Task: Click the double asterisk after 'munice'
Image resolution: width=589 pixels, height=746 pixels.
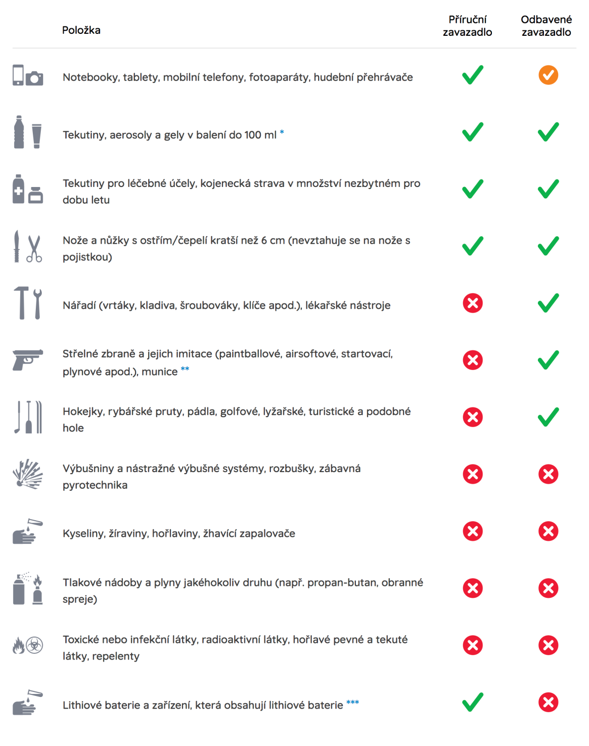Action: click(185, 369)
